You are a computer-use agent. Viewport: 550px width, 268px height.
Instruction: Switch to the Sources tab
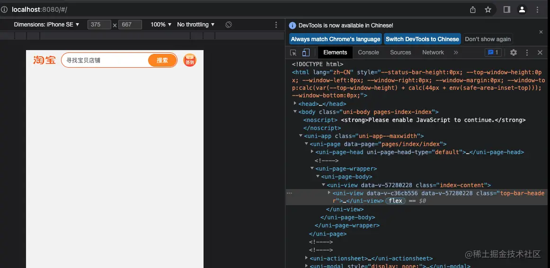tap(400, 52)
